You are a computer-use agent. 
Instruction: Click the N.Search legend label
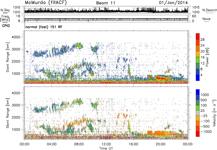tap(209, 10)
